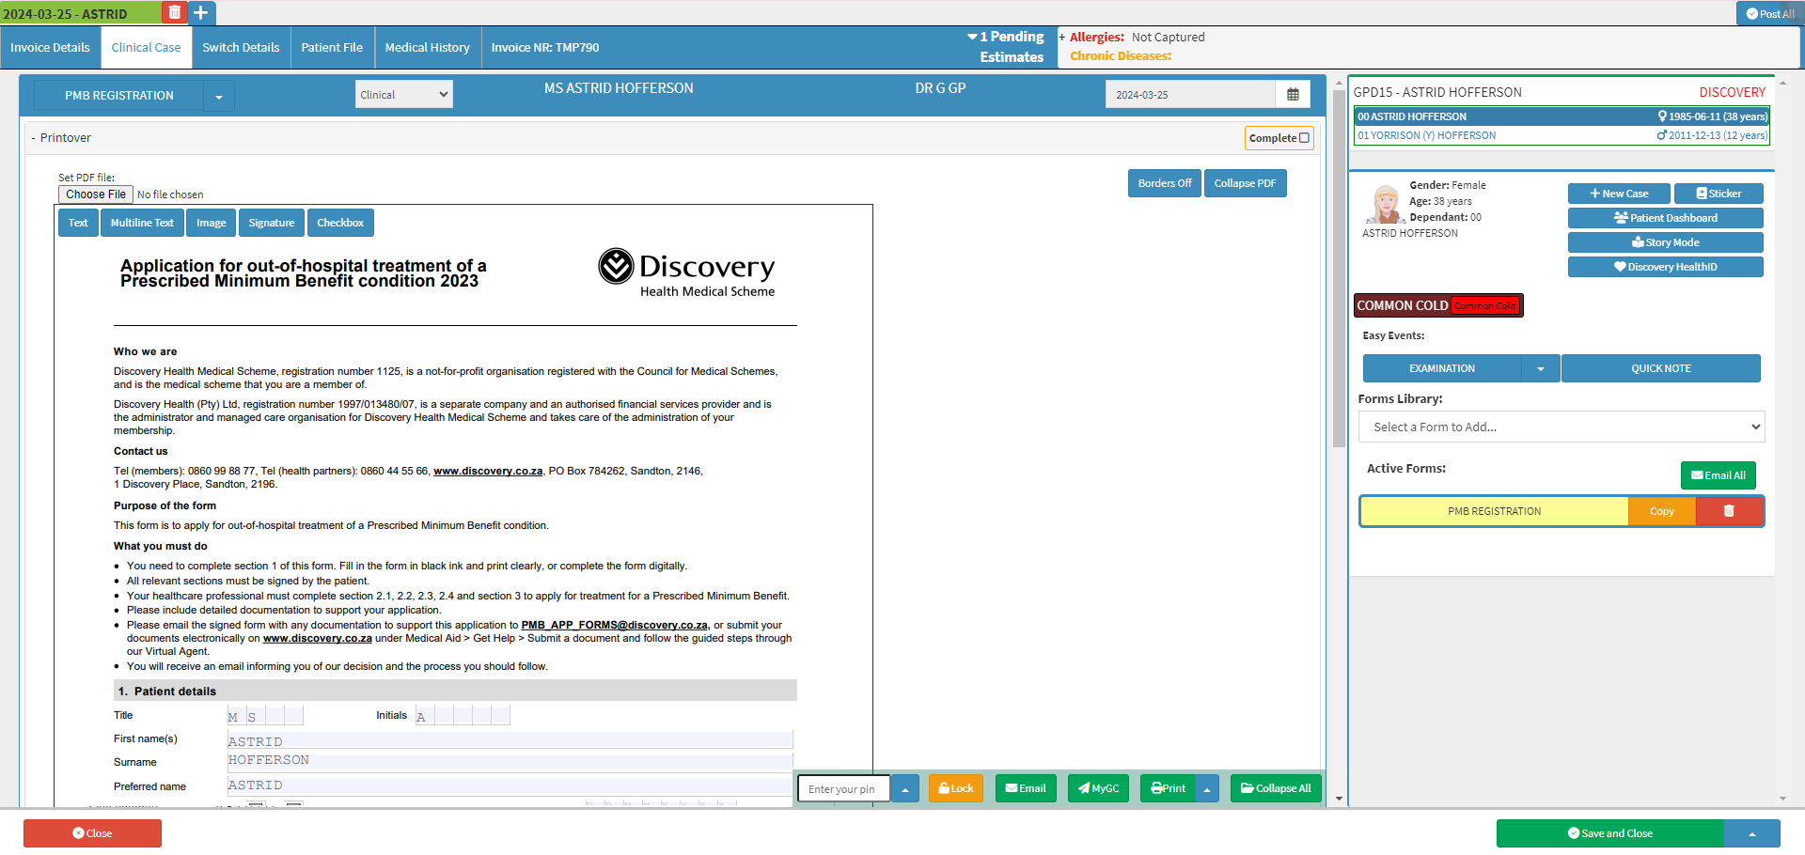
Task: Tick the Complete checkbox
Action: 1304,138
